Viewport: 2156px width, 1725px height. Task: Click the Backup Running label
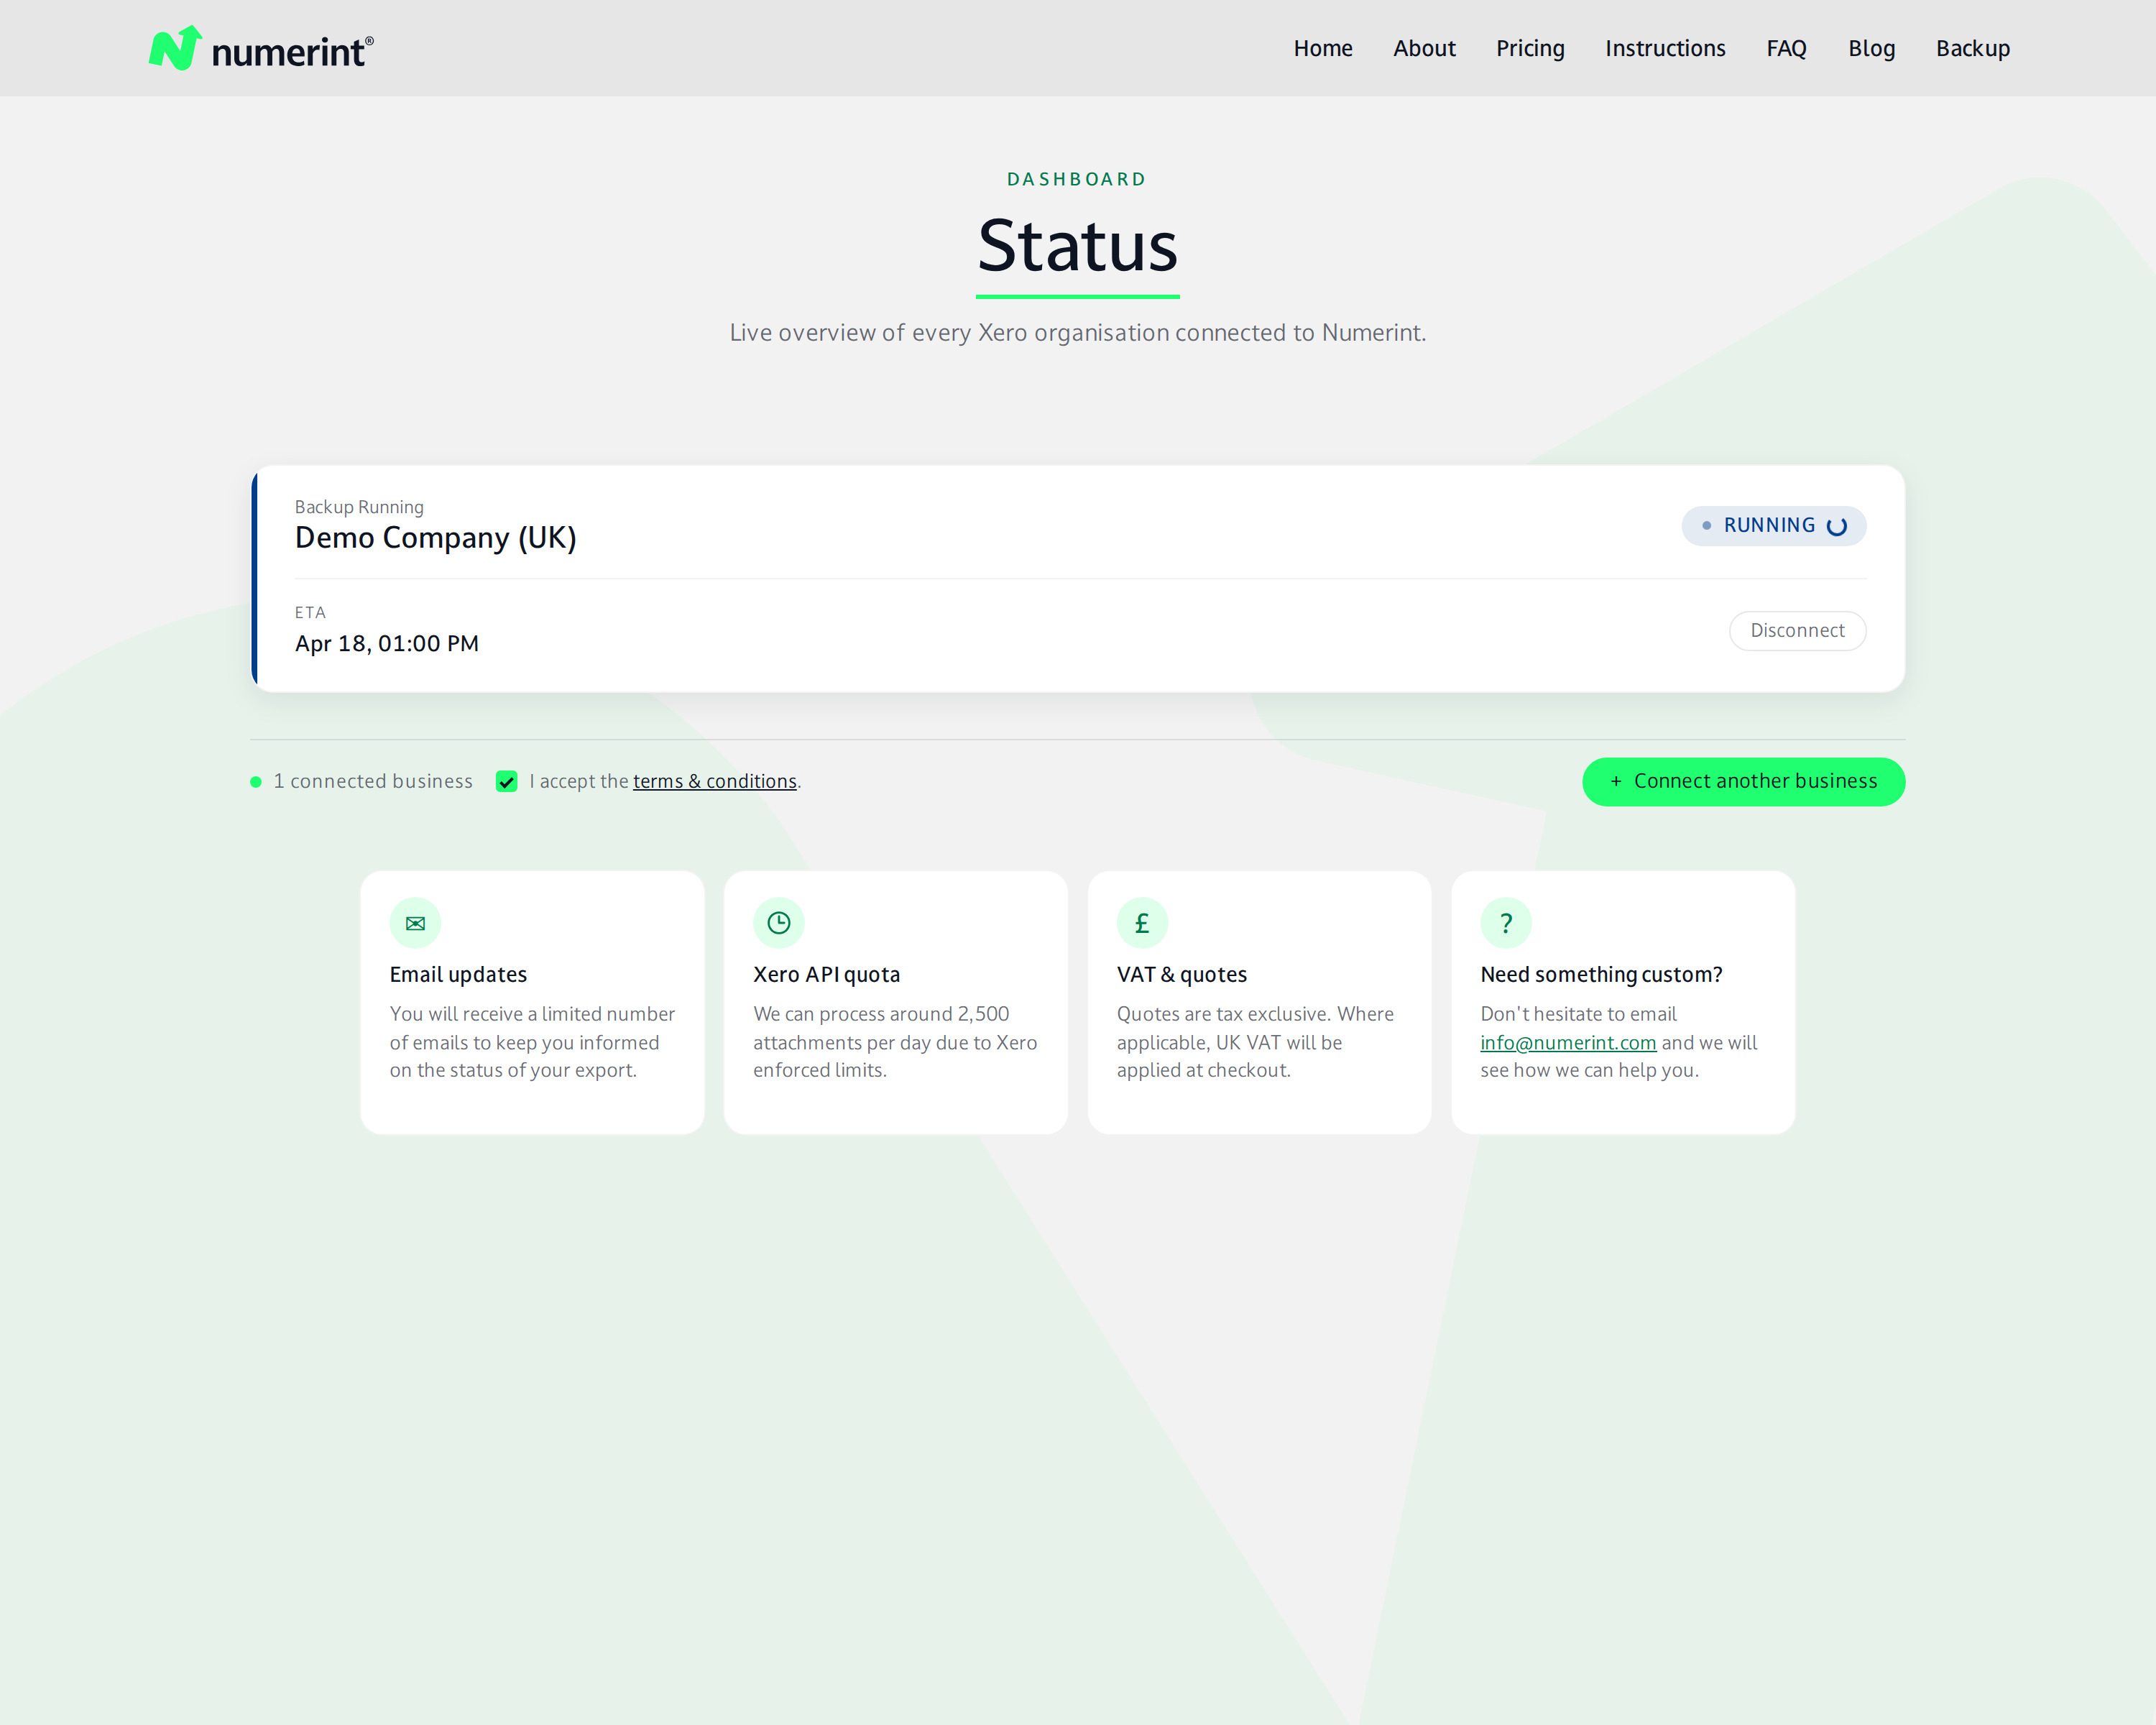coord(359,507)
